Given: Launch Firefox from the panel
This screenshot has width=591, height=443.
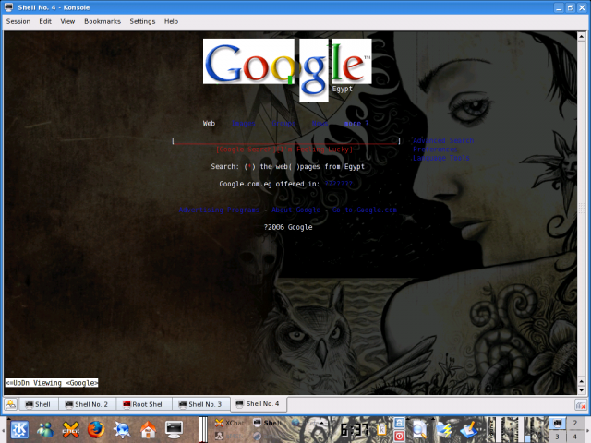Looking at the screenshot, I should pos(96,429).
